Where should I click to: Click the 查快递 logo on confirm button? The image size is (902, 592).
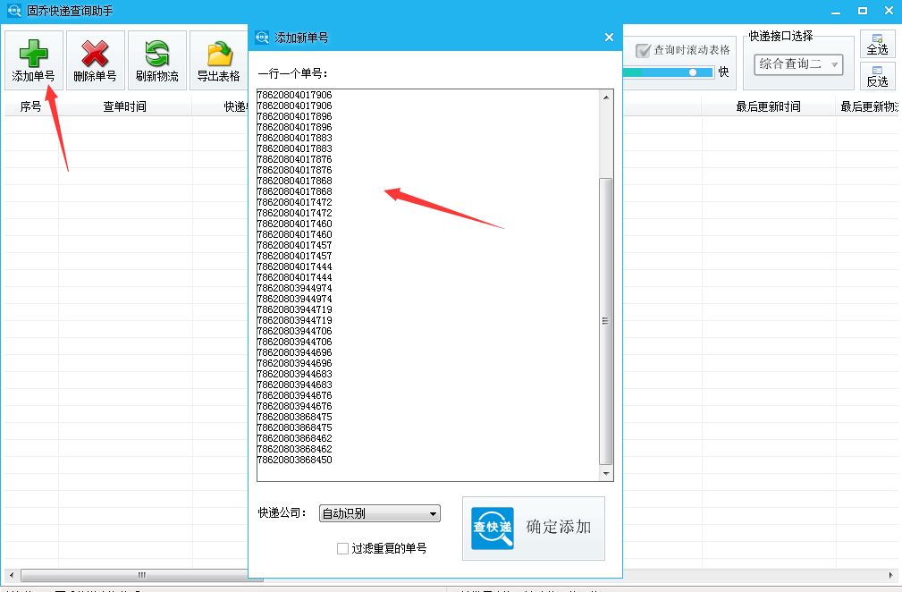pos(491,528)
